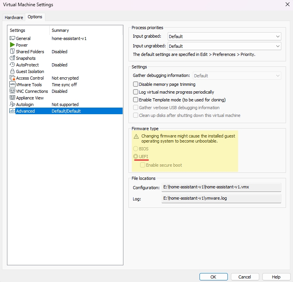Viewport: 293px width, 282px height.
Task: Click the General settings icon
Action: 12,38
